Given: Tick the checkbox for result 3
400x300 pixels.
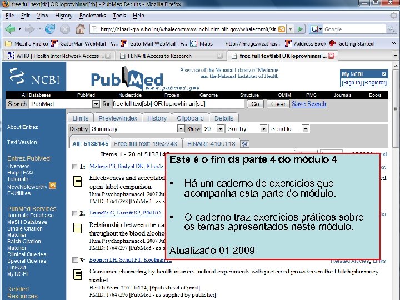Looking at the screenshot, I should point(75,260).
